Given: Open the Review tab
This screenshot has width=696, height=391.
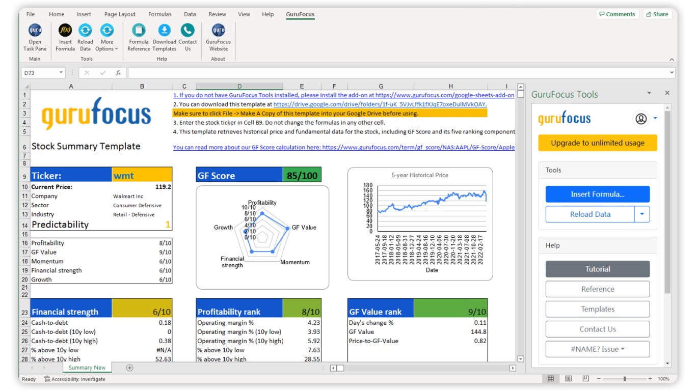Looking at the screenshot, I should 217,14.
